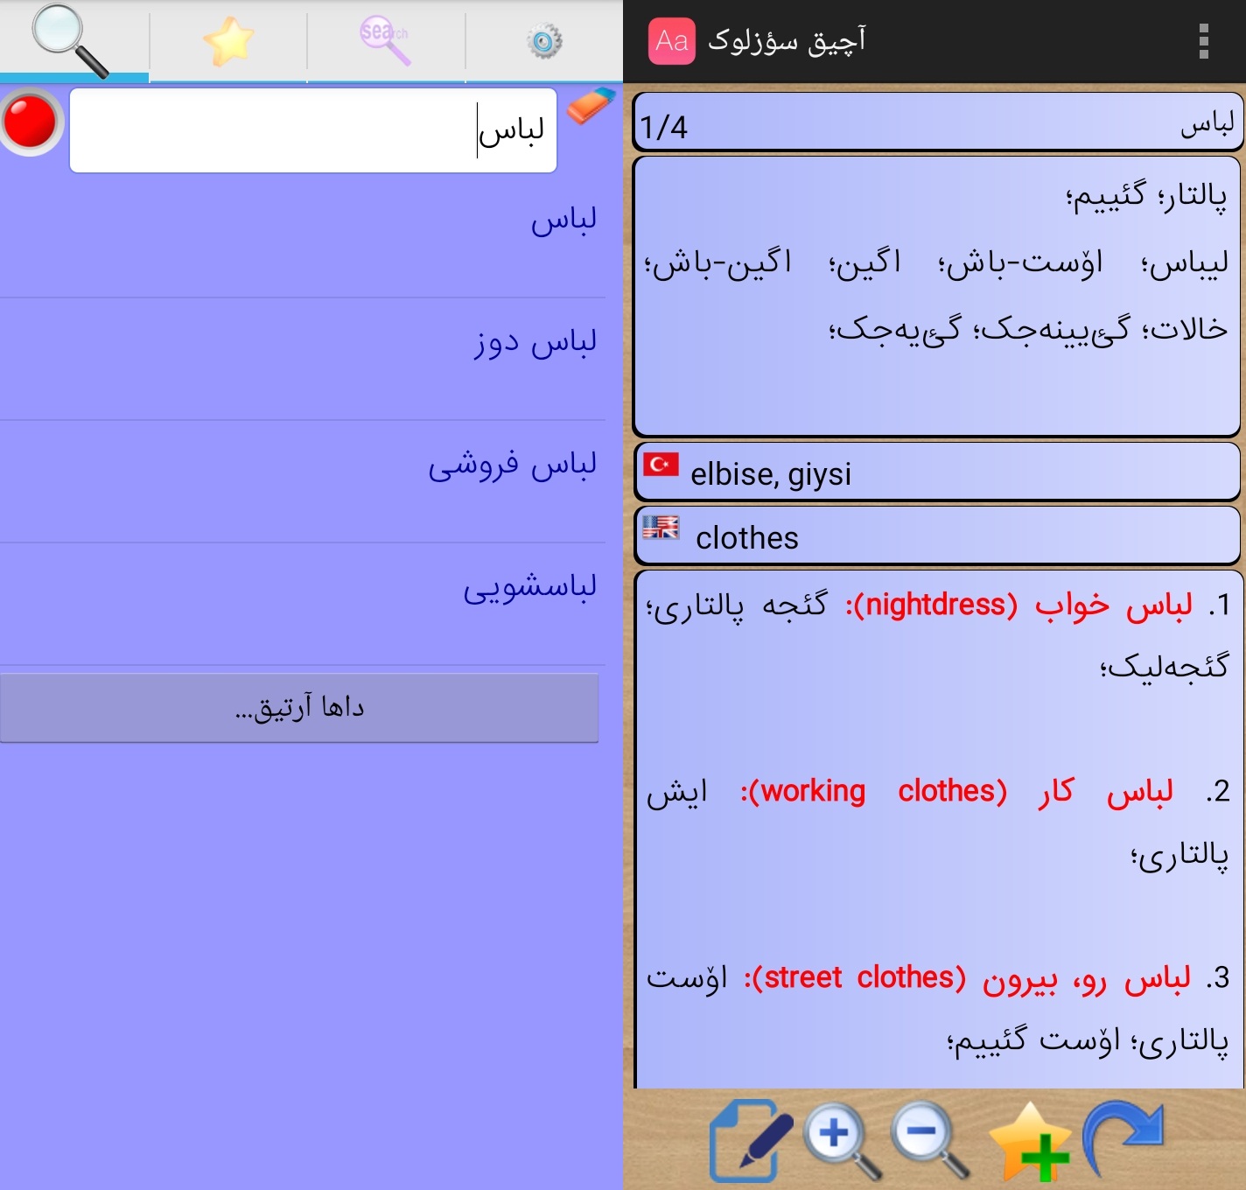Screen dimensions: 1246x1190
Task: Click the edit note pencil icon
Action: point(750,1140)
